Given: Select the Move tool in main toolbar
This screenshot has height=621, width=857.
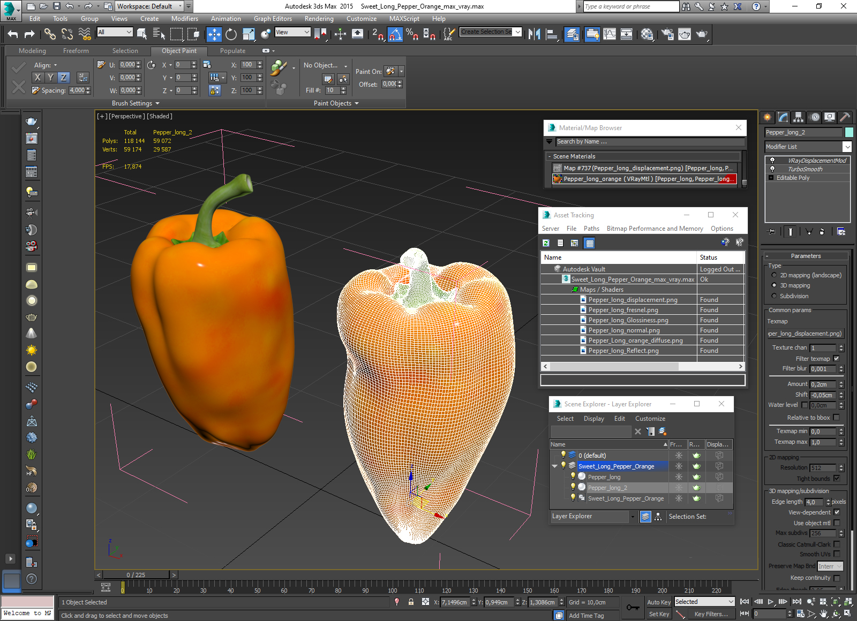Looking at the screenshot, I should 214,34.
